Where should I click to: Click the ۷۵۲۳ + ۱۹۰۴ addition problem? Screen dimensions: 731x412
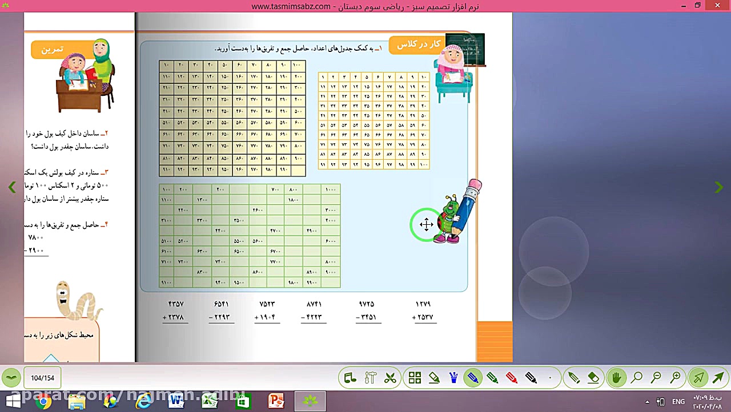pyautogui.click(x=267, y=311)
